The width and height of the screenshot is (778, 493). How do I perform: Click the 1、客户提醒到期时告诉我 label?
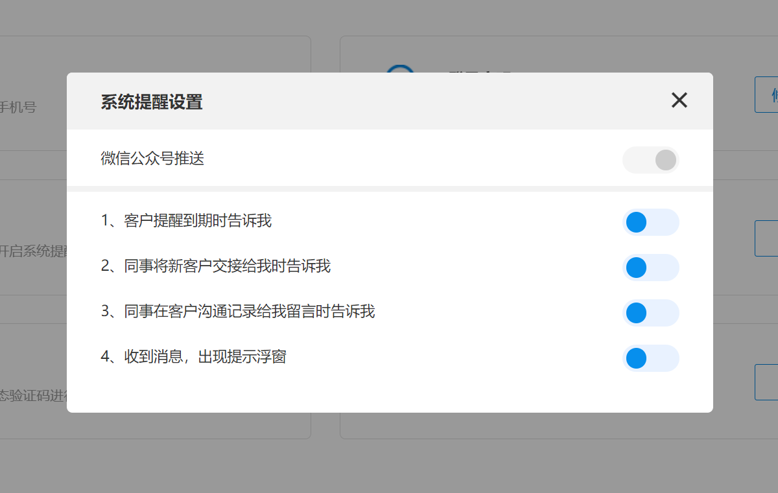point(186,222)
